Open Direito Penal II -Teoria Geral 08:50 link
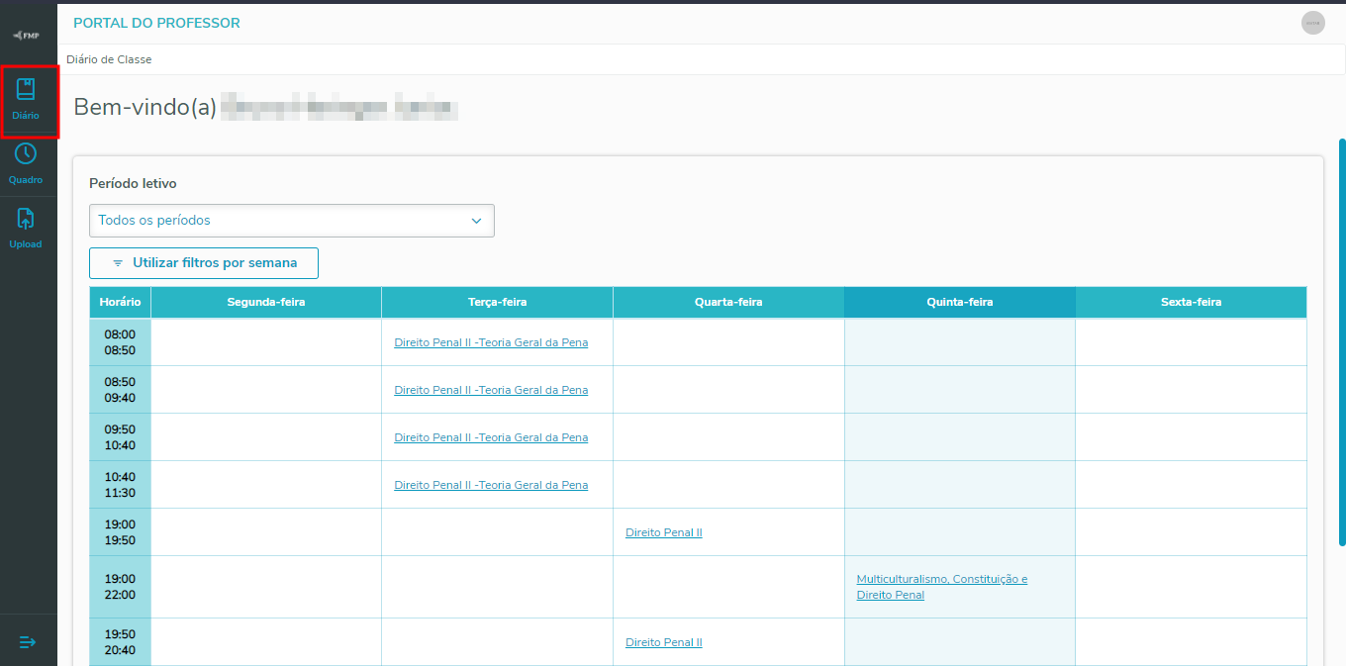 click(x=491, y=390)
